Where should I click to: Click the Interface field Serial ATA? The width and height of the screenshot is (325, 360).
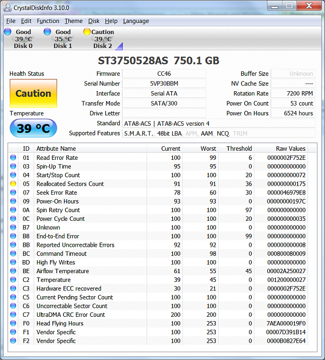[x=164, y=94]
